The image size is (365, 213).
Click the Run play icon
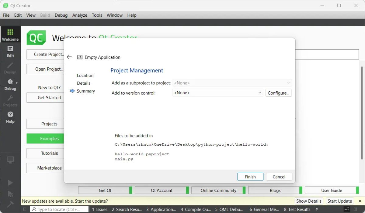tap(10, 183)
